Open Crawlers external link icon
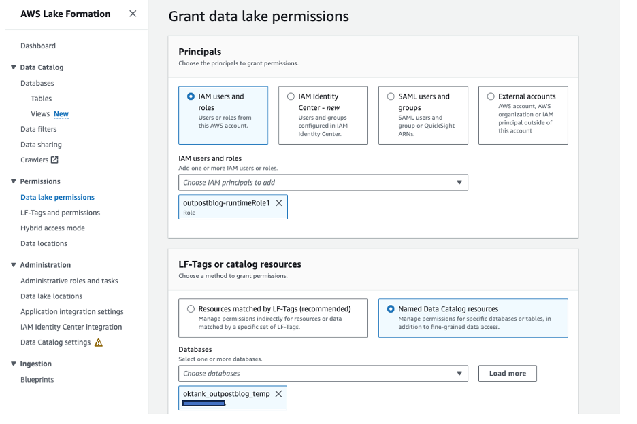 [55, 160]
